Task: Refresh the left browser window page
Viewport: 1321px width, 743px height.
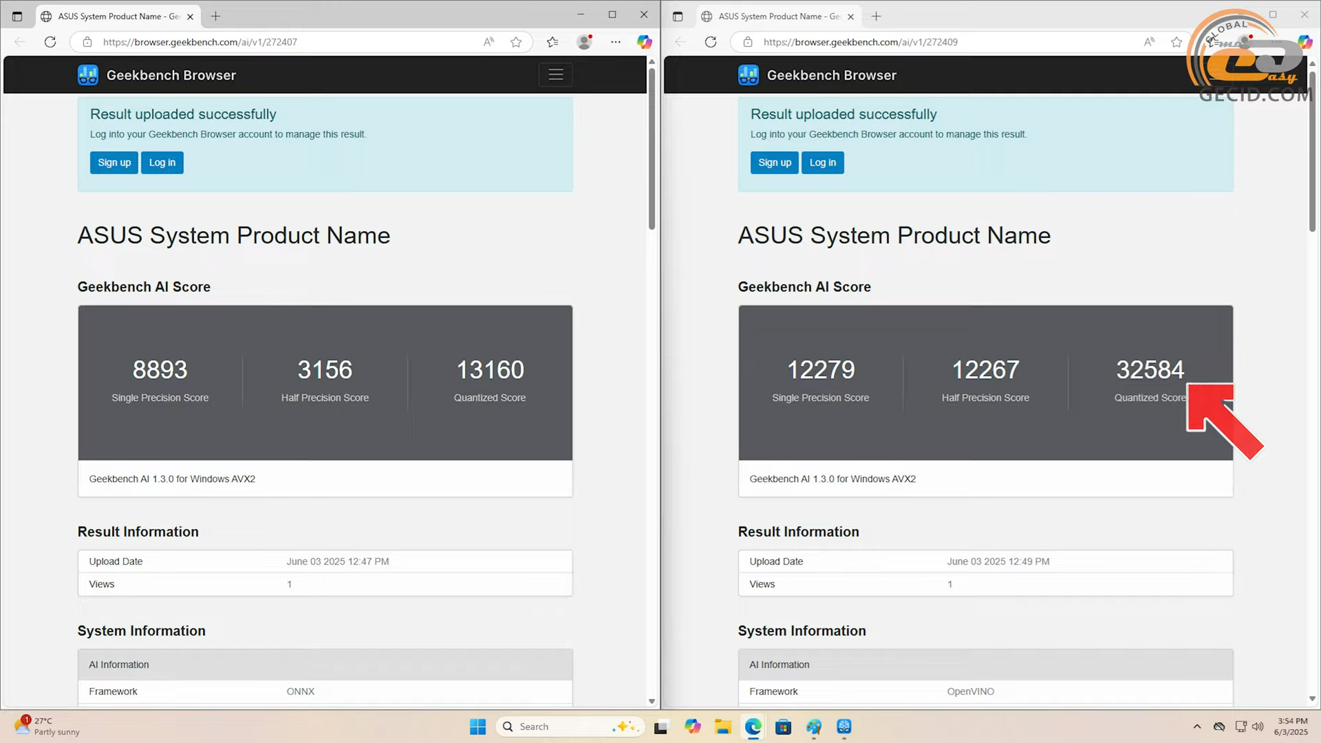Action: click(50, 42)
